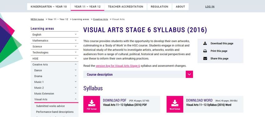Select Music Extension in the sidebar
This screenshot has width=265, height=117.
(44, 94)
